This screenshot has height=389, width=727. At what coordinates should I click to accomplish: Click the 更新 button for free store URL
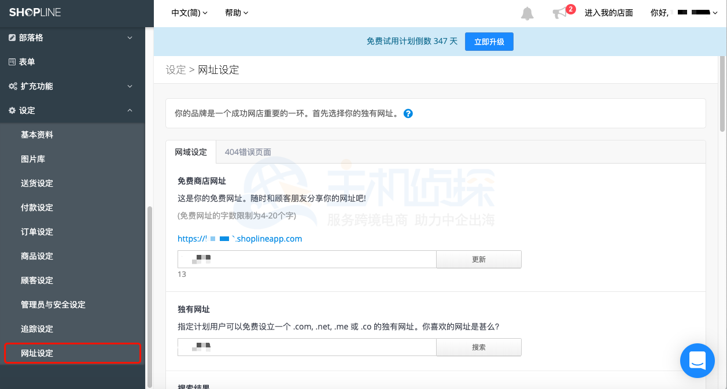pyautogui.click(x=478, y=259)
